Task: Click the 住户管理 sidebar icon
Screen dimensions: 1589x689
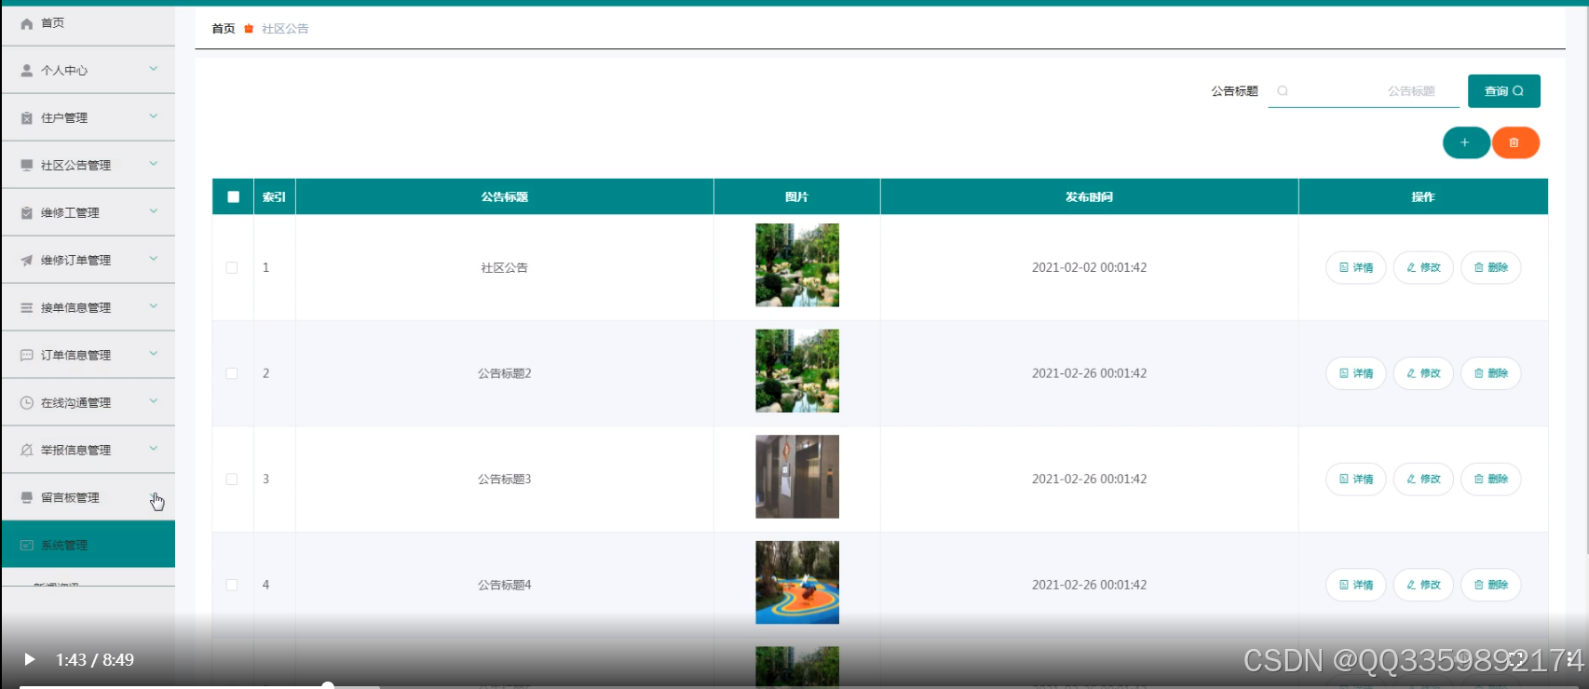Action: 27,118
